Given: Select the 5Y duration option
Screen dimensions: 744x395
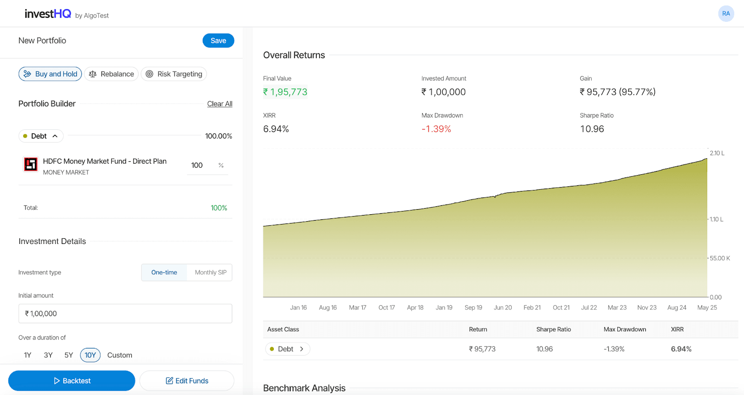Looking at the screenshot, I should pyautogui.click(x=69, y=355).
